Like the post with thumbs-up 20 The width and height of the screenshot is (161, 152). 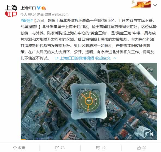142,148
